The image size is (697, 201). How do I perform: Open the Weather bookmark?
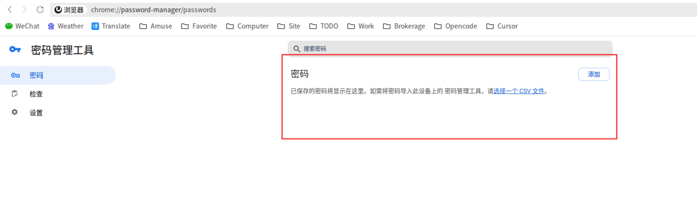65,26
